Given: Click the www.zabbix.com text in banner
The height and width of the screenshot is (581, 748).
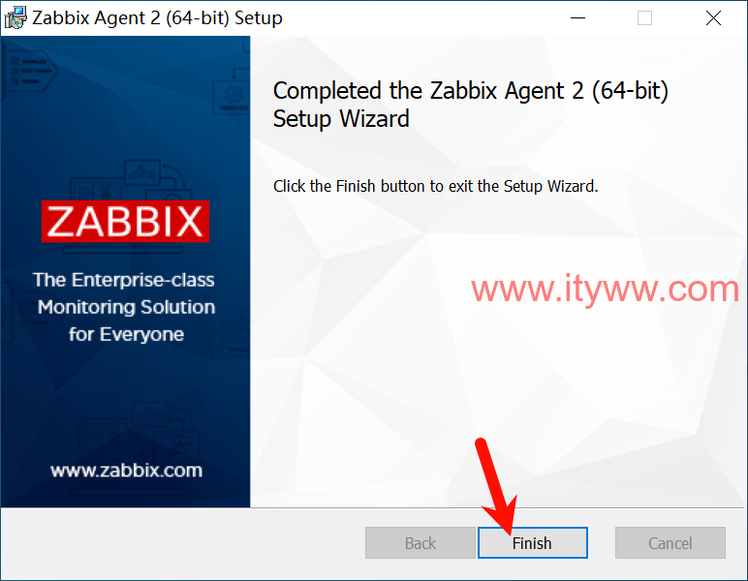Looking at the screenshot, I should (x=126, y=471).
